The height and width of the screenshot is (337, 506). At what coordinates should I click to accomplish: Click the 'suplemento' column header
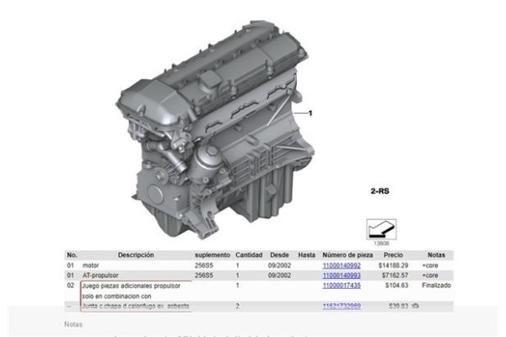tap(213, 255)
